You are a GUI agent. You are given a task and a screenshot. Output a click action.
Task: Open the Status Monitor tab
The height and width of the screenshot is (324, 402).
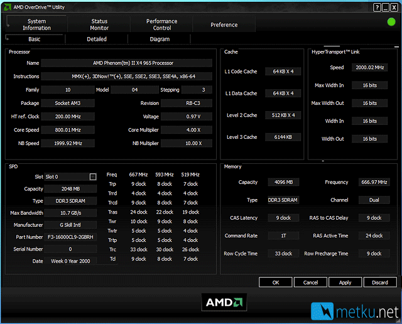(99, 24)
